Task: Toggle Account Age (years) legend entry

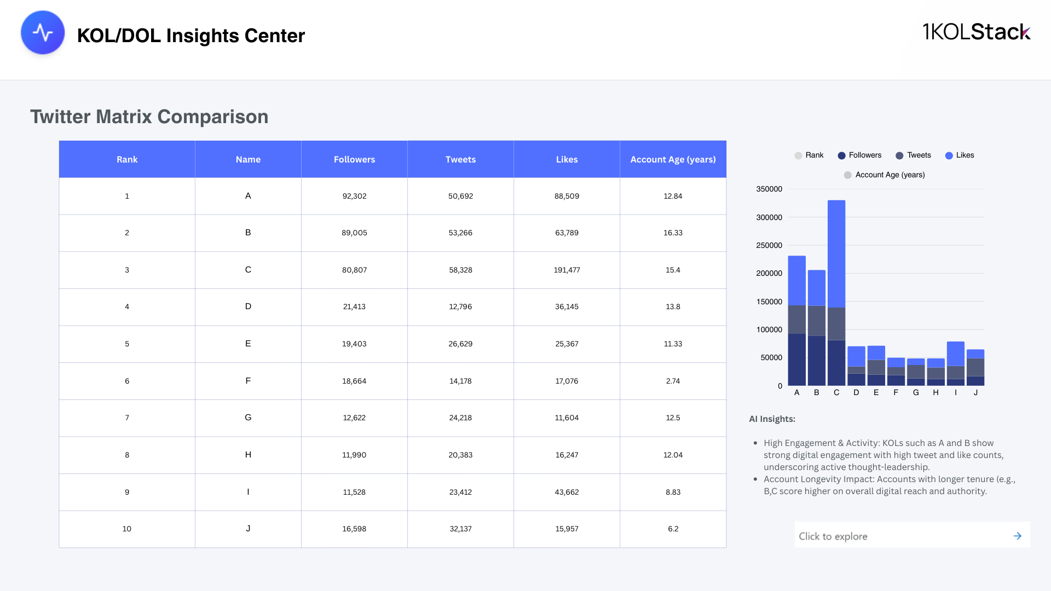Action: (884, 175)
